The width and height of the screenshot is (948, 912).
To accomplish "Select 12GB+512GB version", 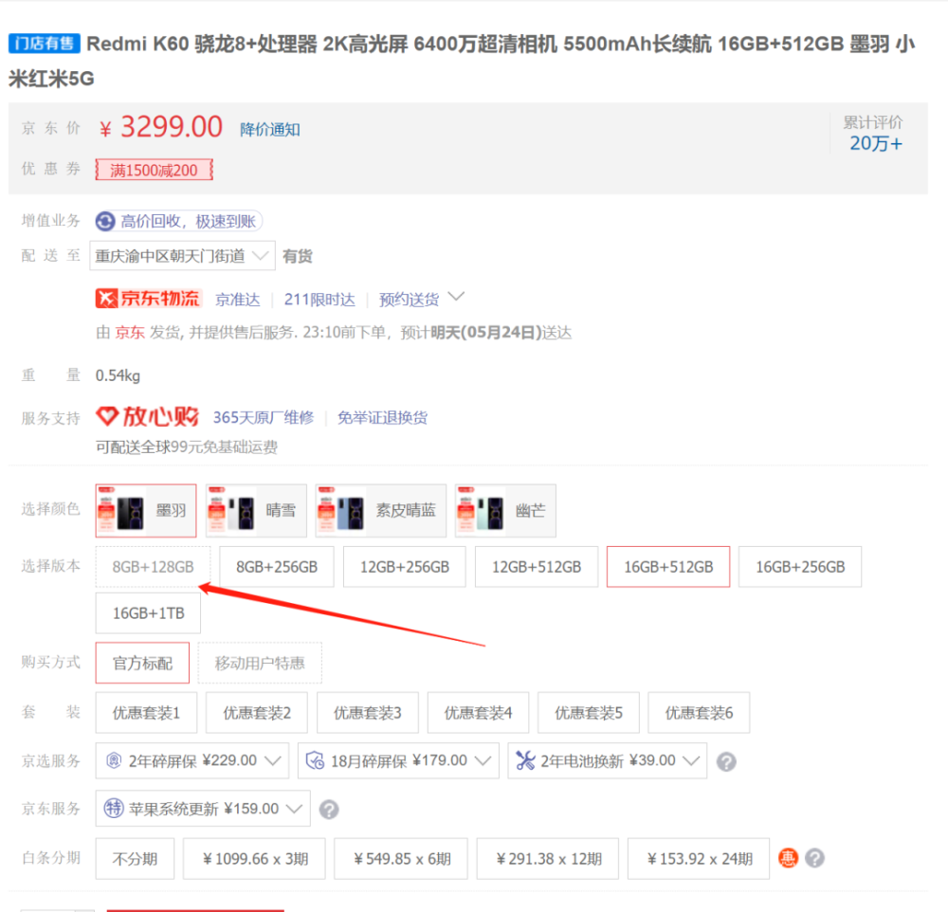I will point(537,567).
